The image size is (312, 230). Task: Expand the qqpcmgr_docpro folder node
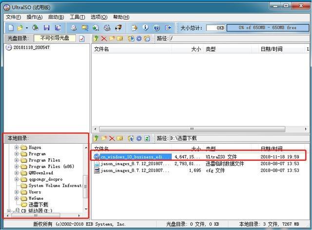[x=17, y=179]
